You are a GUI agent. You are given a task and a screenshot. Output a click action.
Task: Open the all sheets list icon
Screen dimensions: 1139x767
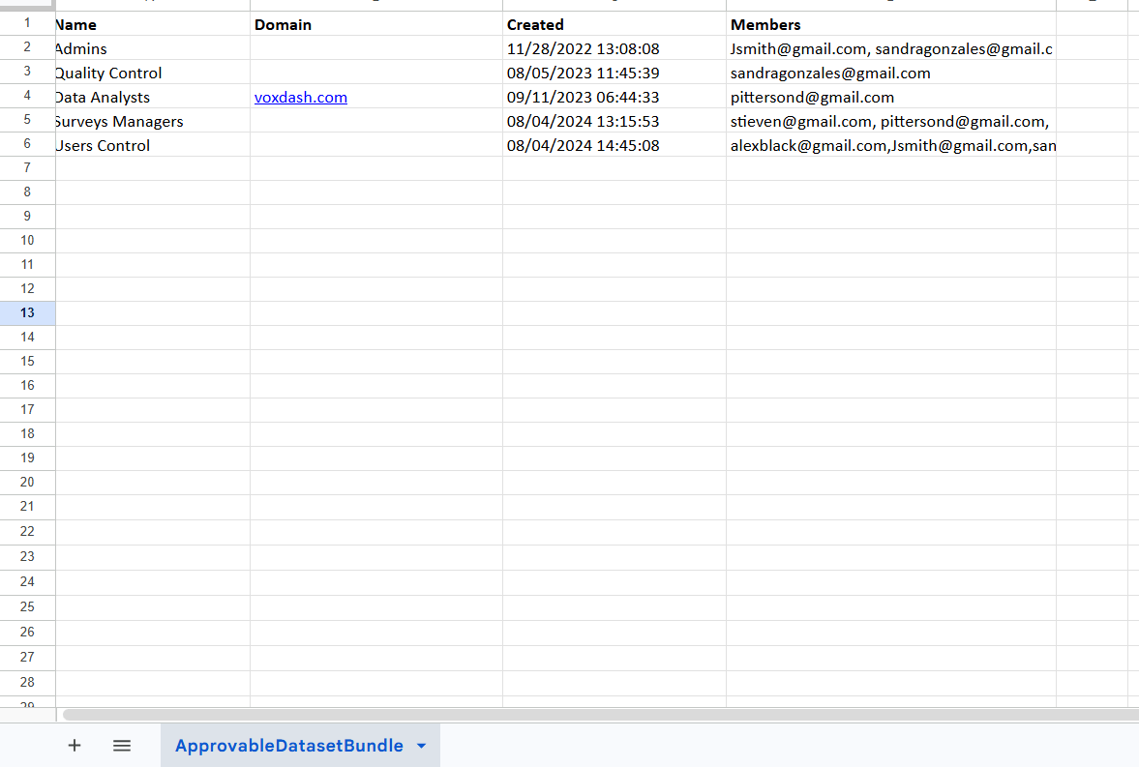pyautogui.click(x=122, y=745)
